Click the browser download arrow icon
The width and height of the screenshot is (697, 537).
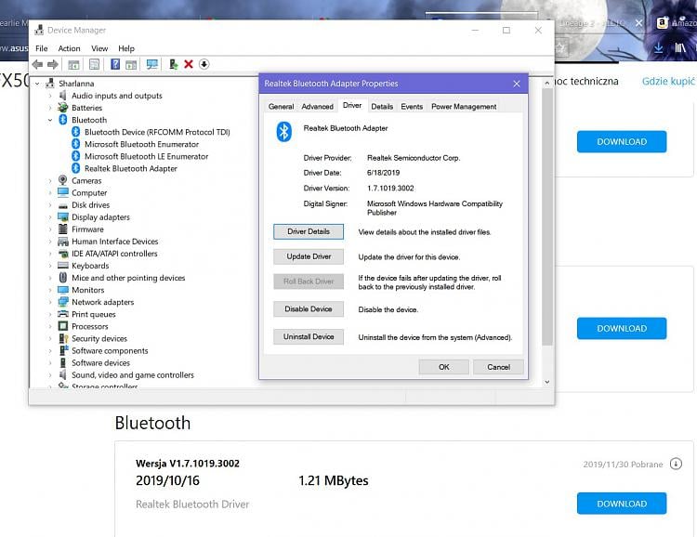[658, 47]
